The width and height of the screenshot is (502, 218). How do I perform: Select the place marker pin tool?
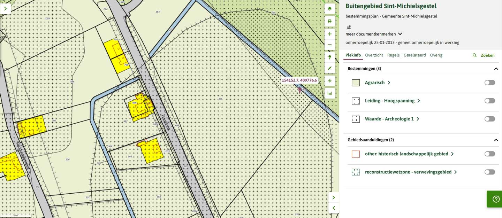[x=330, y=57]
